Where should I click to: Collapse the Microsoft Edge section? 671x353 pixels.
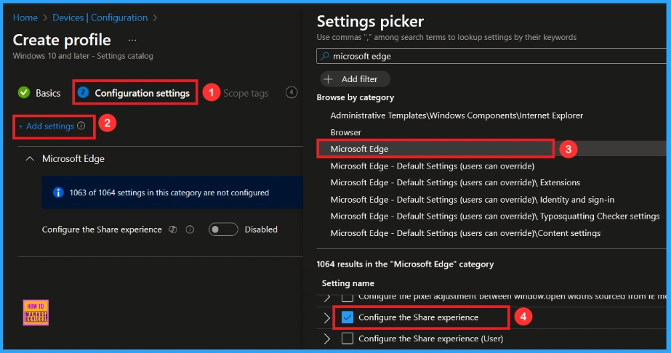click(30, 158)
